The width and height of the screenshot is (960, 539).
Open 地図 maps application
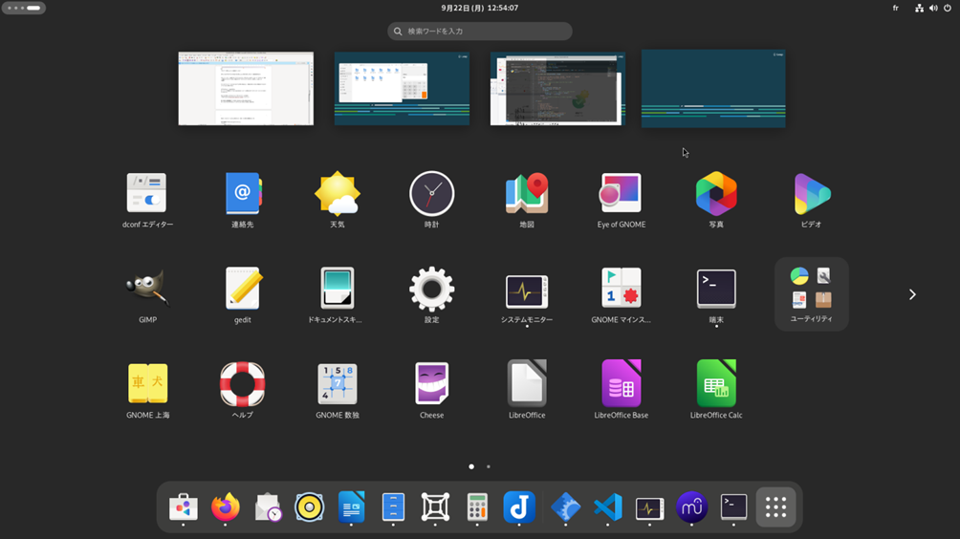click(x=527, y=194)
